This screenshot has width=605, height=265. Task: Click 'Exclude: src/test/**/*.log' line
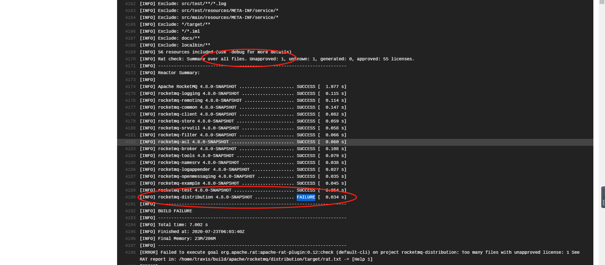[x=183, y=4]
